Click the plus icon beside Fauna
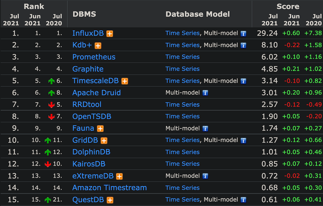The height and width of the screenshot is (206, 323). click(x=100, y=129)
